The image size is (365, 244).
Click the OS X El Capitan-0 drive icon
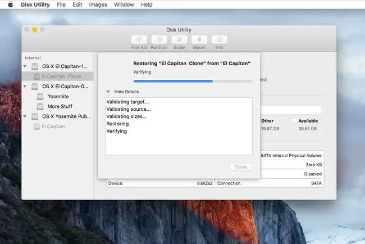[35, 87]
